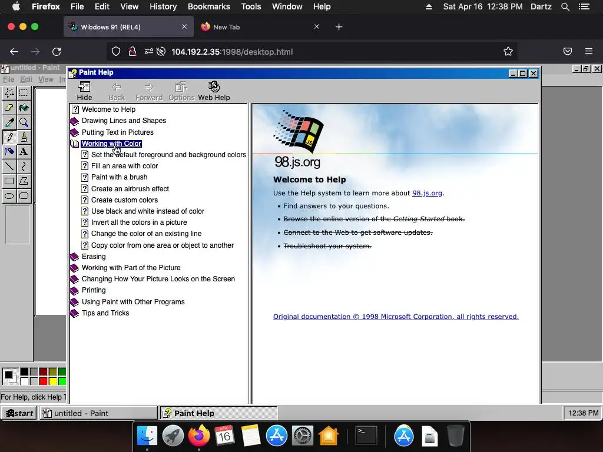Switch to the New Tab browser tab
Screen dimensions: 603x452
[x=260, y=27]
